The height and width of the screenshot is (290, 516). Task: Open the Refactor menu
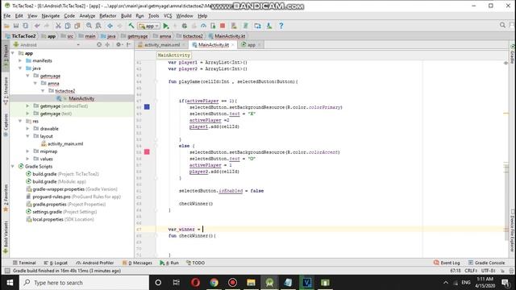[107, 16]
